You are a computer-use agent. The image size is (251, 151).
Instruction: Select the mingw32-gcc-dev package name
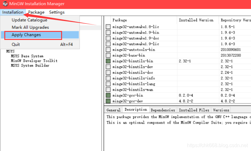click(128, 101)
